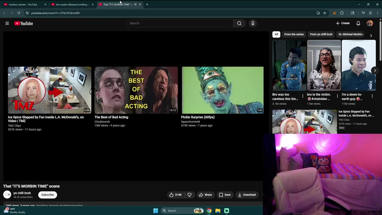382x215 pixels.
Task: Click The Best of Bad Acting title
Action: (x=111, y=117)
